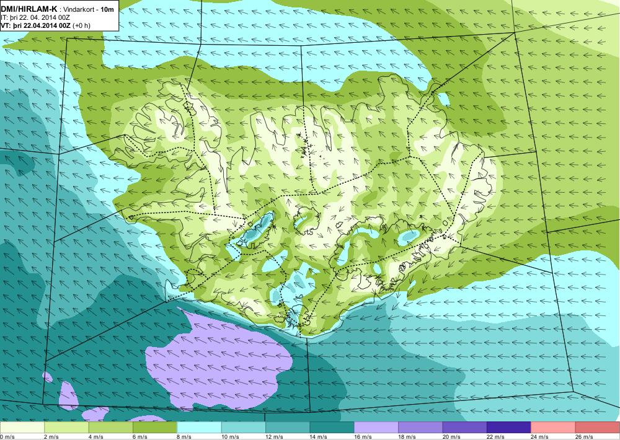Click the pale green legend swatch above 2 m/s
The image size is (620, 440).
(66, 428)
